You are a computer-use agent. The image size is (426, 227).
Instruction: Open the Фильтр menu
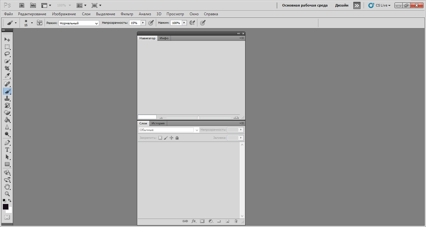coord(127,14)
